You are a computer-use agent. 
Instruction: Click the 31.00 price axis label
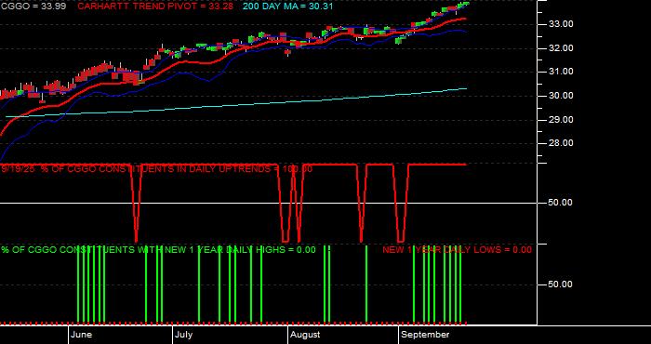pyautogui.click(x=561, y=72)
